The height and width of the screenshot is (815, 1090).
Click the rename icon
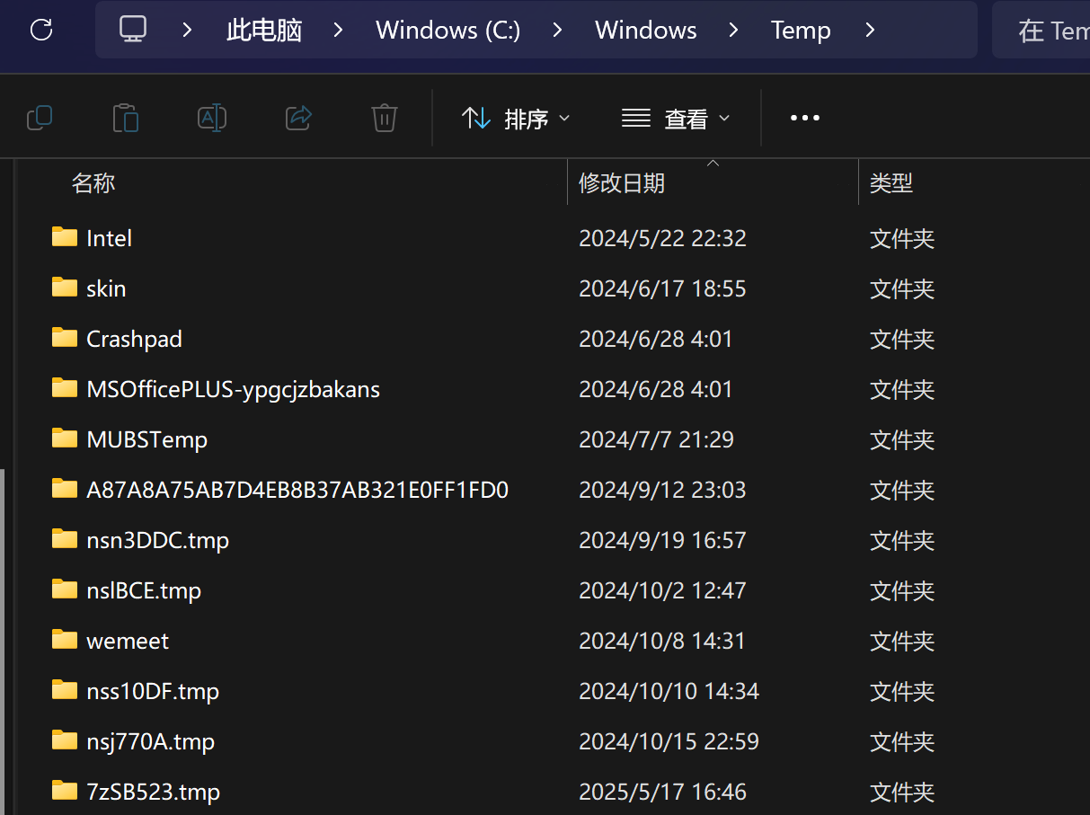tap(211, 117)
